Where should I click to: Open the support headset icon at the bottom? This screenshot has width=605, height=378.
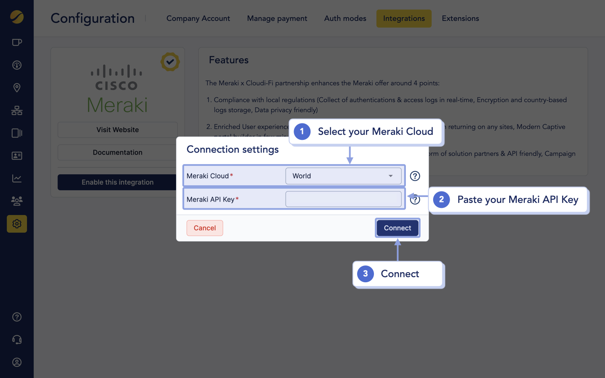(x=17, y=339)
